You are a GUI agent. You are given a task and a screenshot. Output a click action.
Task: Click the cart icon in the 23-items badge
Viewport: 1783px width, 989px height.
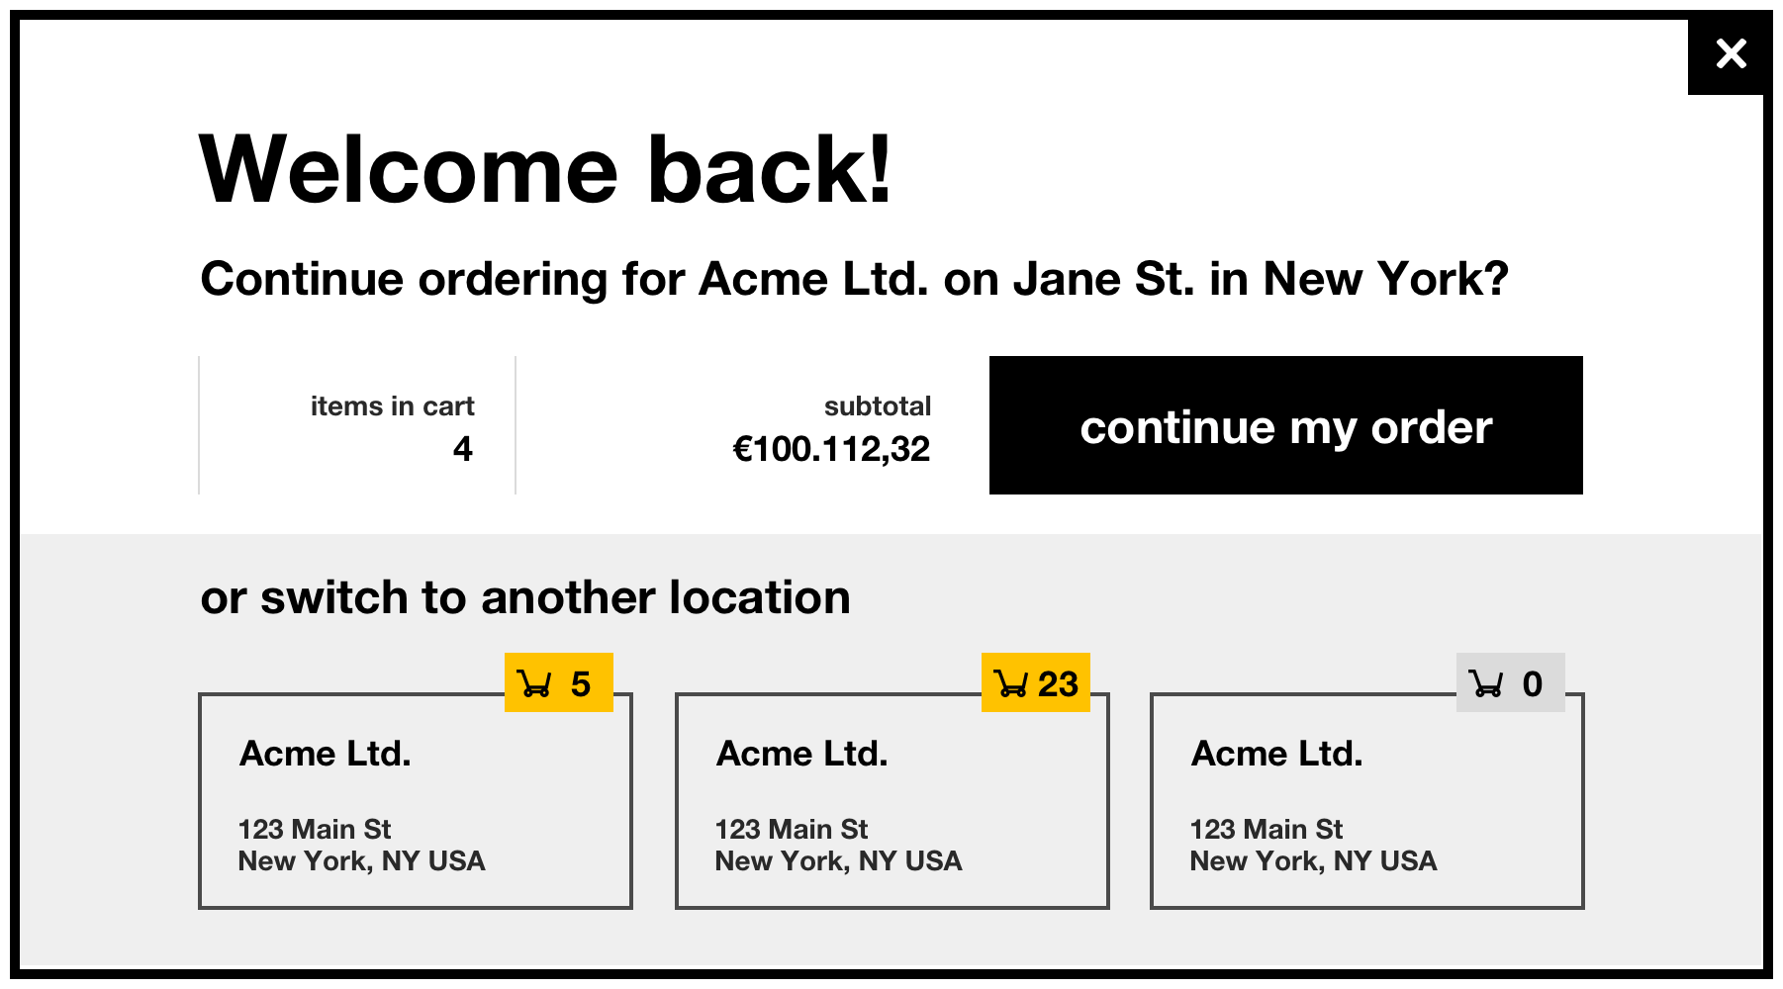1011,683
